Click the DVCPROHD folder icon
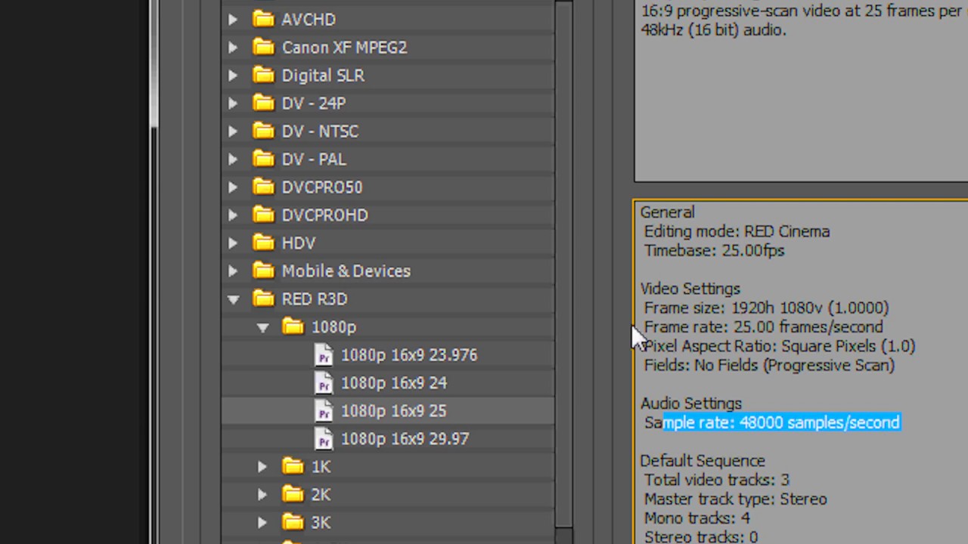 tap(263, 215)
